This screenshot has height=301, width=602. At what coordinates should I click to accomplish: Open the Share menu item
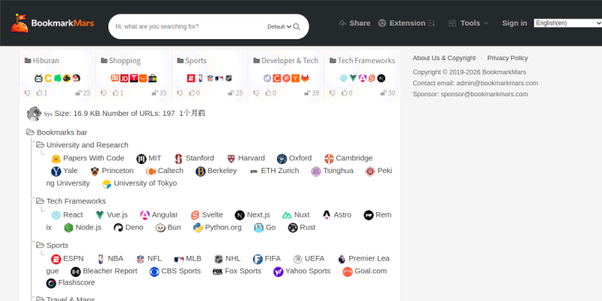[354, 23]
